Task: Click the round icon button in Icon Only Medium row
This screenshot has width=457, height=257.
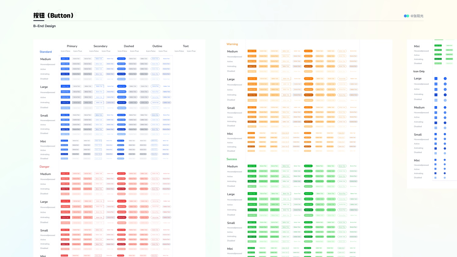Action: (445, 107)
